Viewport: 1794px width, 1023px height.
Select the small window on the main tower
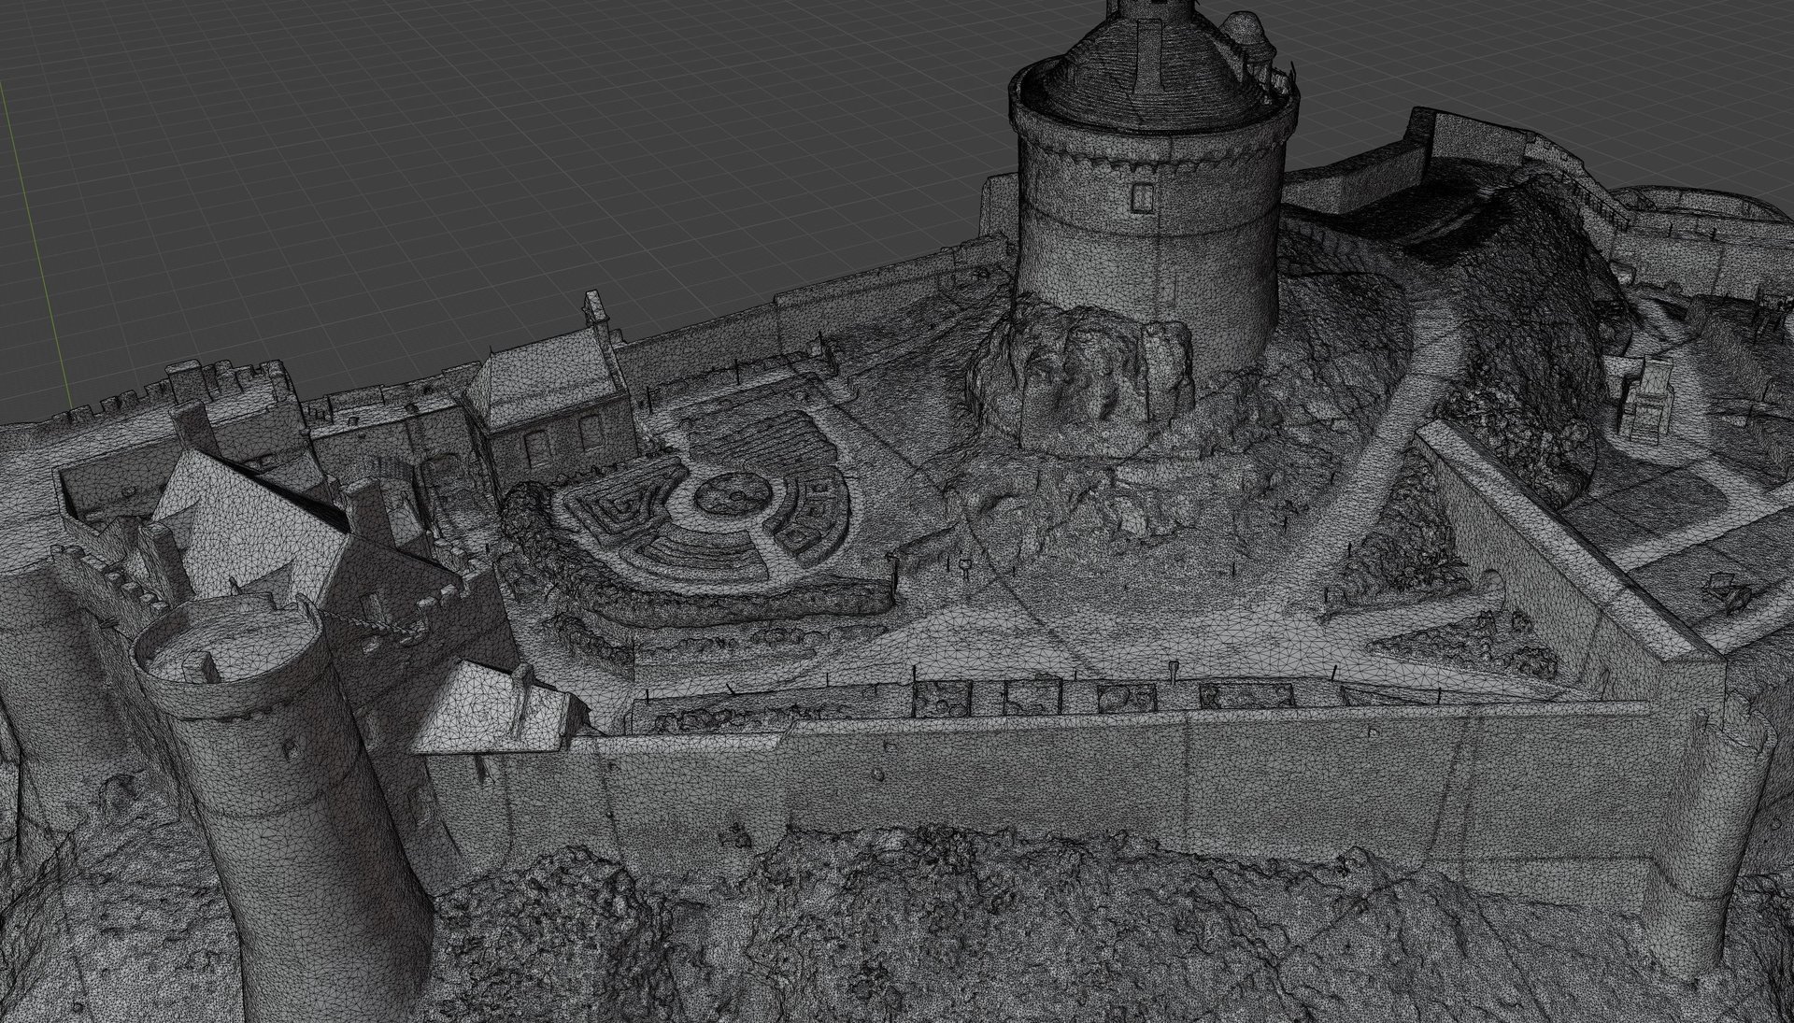tap(1142, 196)
